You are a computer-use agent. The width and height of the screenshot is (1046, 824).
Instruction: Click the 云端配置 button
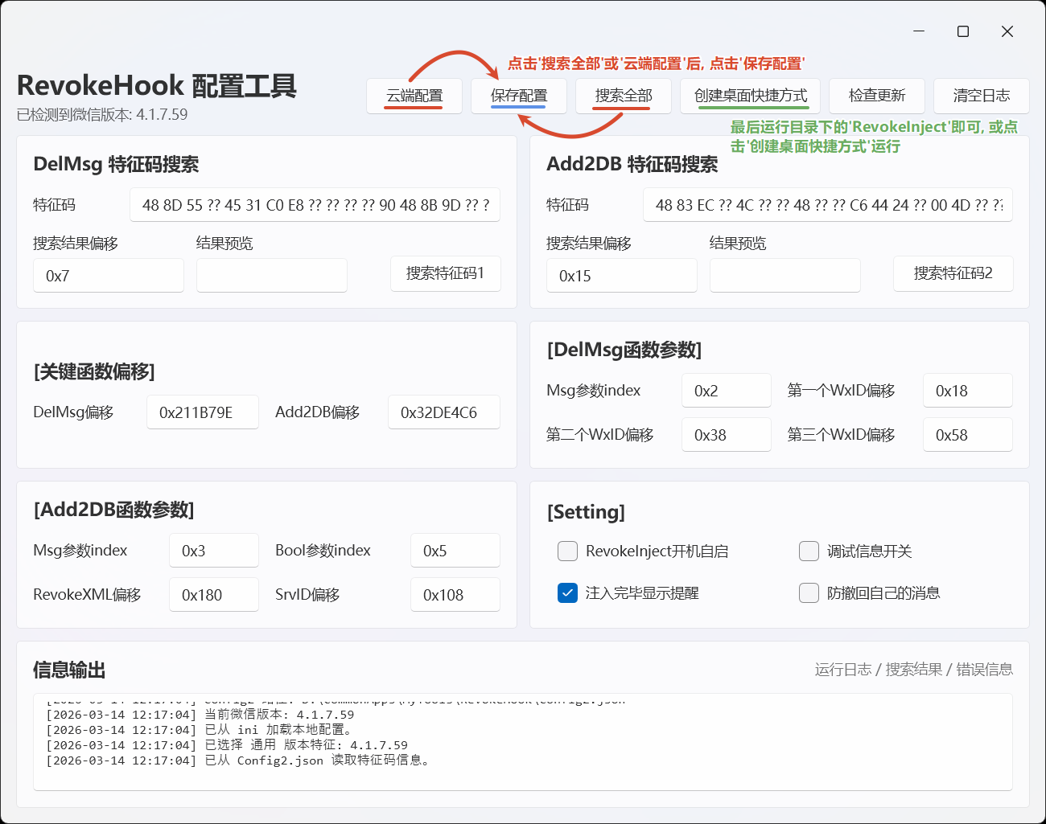(x=414, y=96)
